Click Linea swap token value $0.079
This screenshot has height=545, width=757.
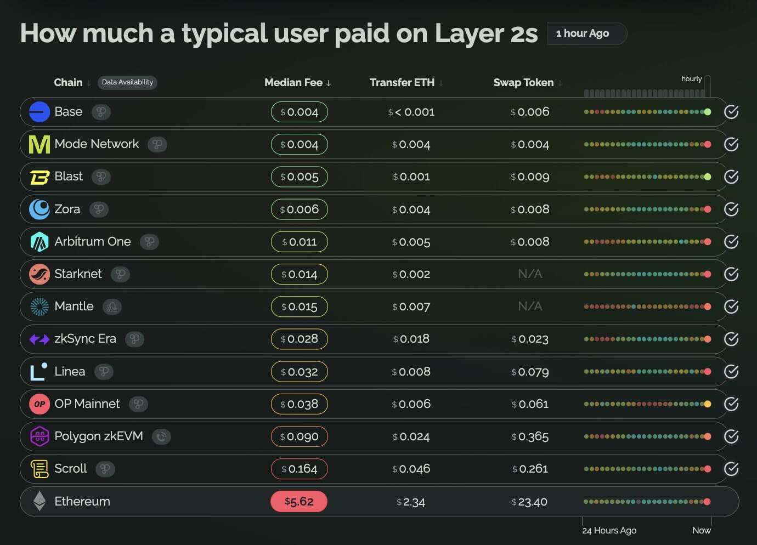tap(530, 372)
